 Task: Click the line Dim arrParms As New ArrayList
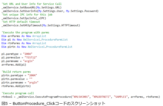pyautogui.click(x=24, y=36)
